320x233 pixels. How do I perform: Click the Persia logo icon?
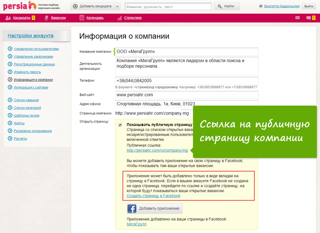[x=32, y=5]
